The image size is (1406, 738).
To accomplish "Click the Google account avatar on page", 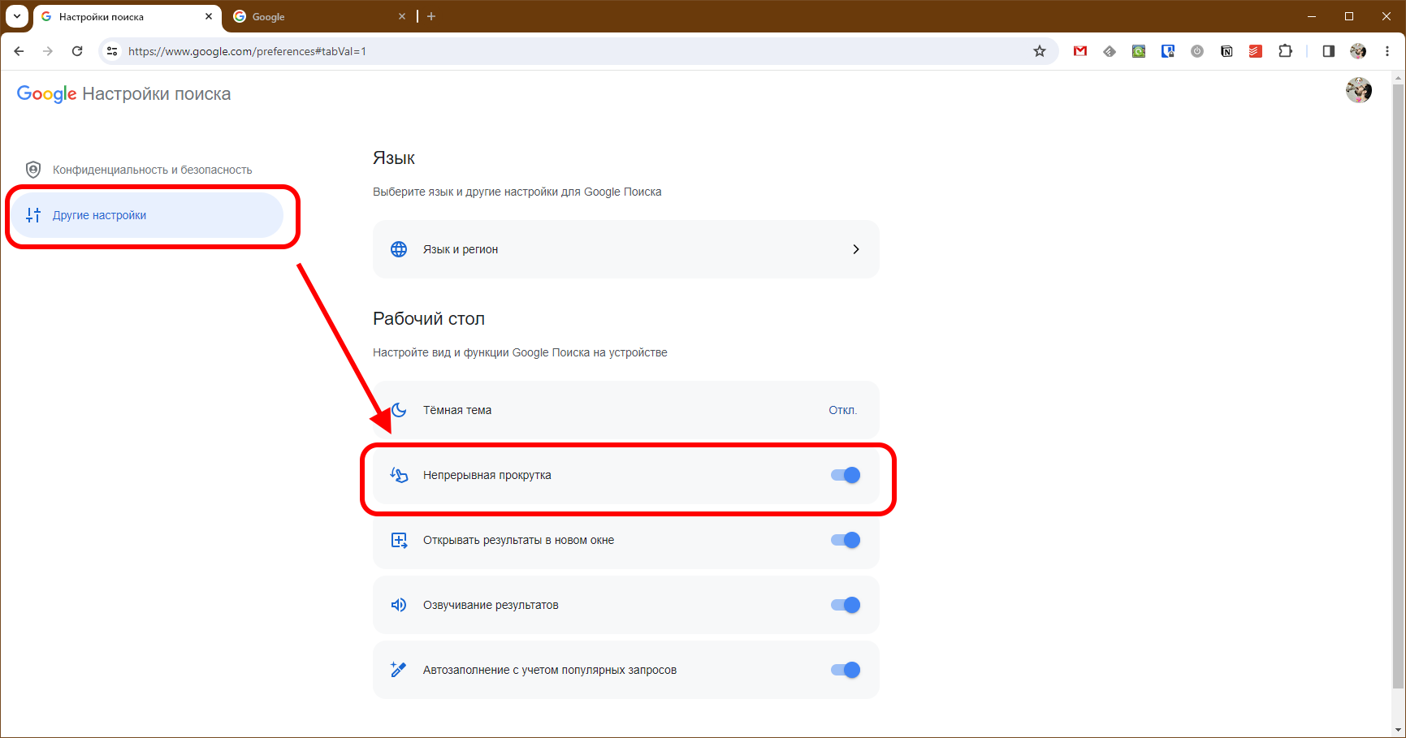I will [1359, 90].
